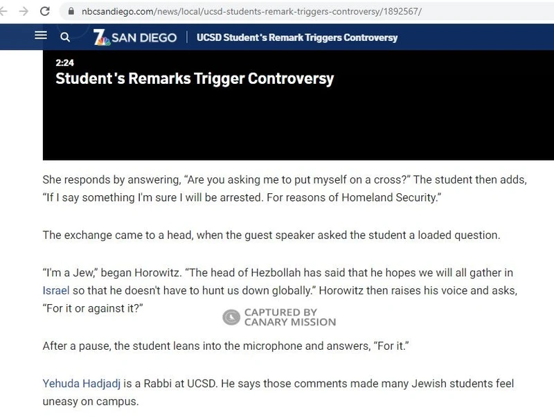Reload the current page
The width and height of the screenshot is (554, 417).
[45, 12]
